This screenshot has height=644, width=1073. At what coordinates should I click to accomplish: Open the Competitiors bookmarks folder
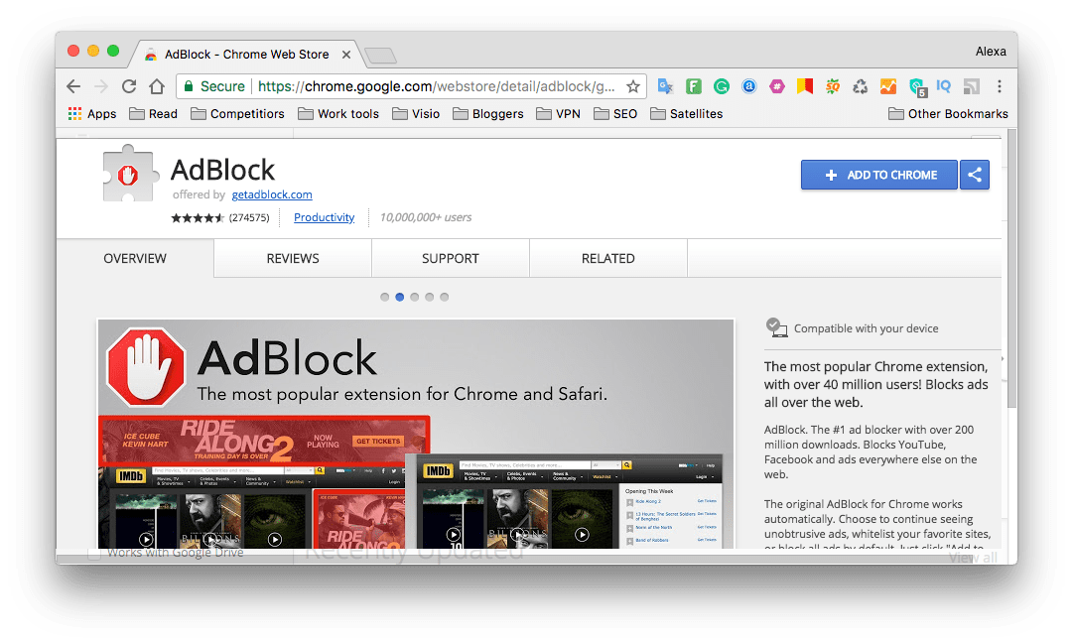click(237, 113)
